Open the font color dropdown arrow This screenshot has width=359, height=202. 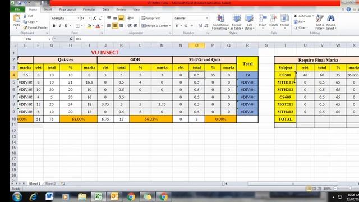click(102, 26)
